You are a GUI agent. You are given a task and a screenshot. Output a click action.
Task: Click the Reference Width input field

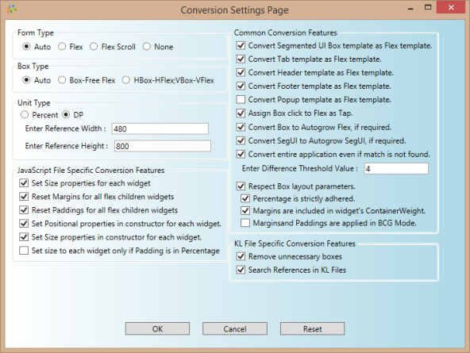[160, 129]
